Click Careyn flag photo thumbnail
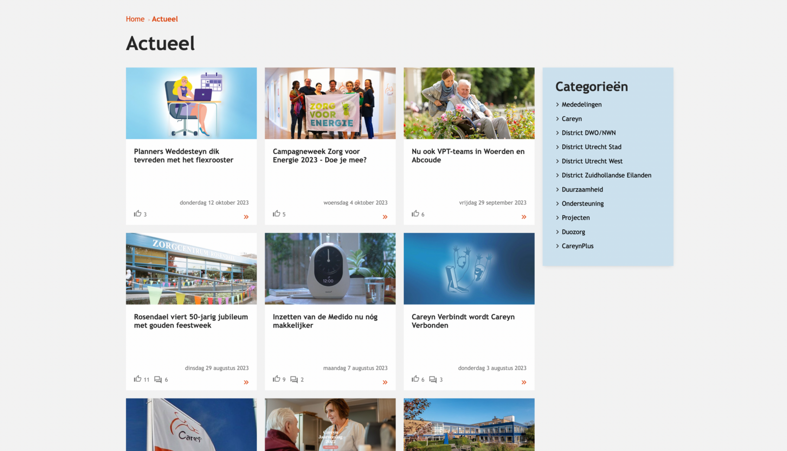Viewport: 787px width, 451px height. point(191,424)
